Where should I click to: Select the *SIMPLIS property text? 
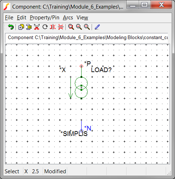pos(74,134)
